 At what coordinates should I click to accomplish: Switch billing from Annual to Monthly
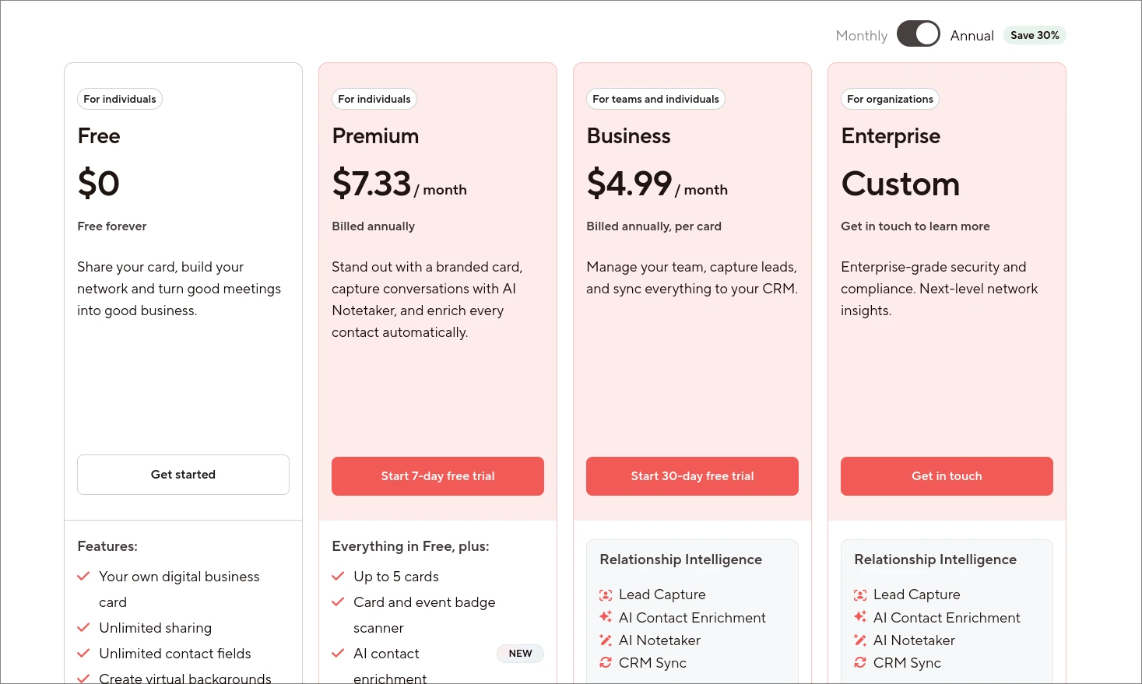click(x=919, y=34)
